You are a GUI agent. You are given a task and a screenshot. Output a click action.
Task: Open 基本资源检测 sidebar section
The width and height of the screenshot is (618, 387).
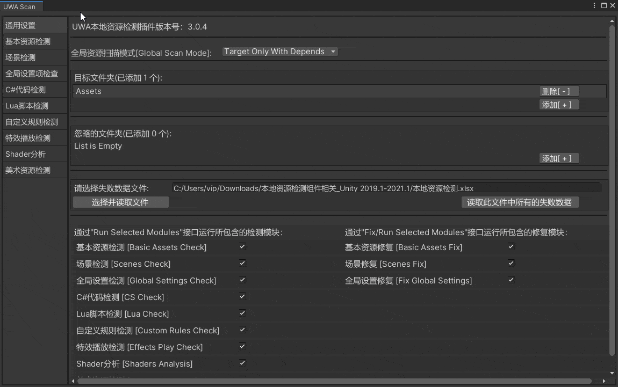35,41
